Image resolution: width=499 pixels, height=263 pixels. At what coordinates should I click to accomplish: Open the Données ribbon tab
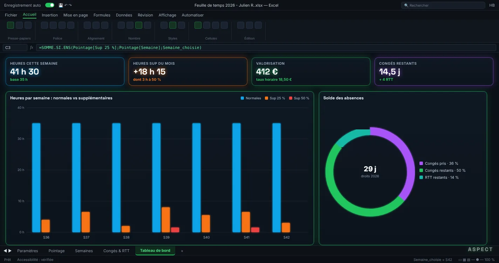pyautogui.click(x=124, y=15)
